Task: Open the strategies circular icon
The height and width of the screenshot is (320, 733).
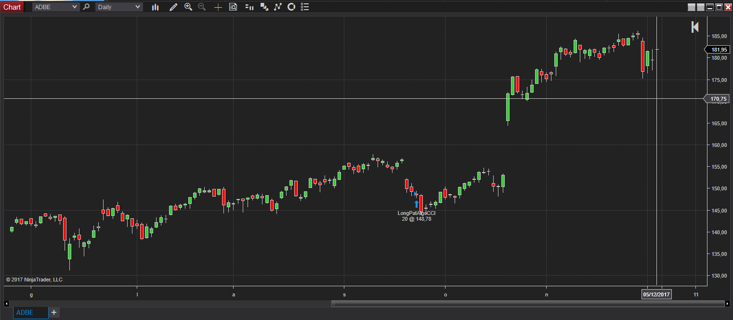Action: [291, 7]
